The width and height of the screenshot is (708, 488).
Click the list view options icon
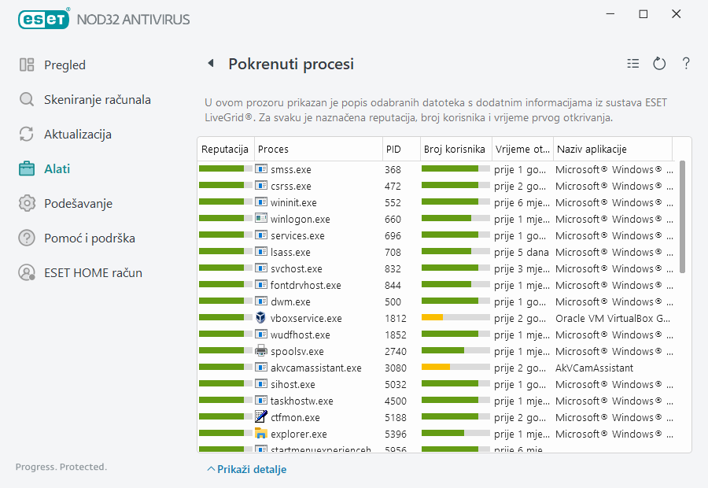click(x=633, y=64)
